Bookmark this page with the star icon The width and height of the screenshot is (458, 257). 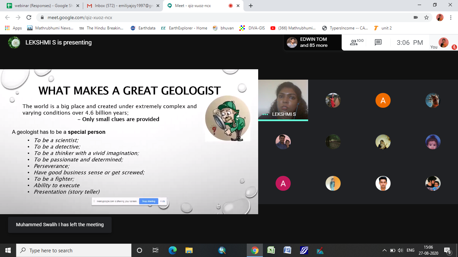click(x=426, y=17)
